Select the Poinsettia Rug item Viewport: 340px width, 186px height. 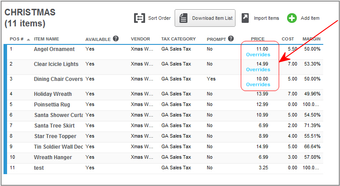point(52,105)
